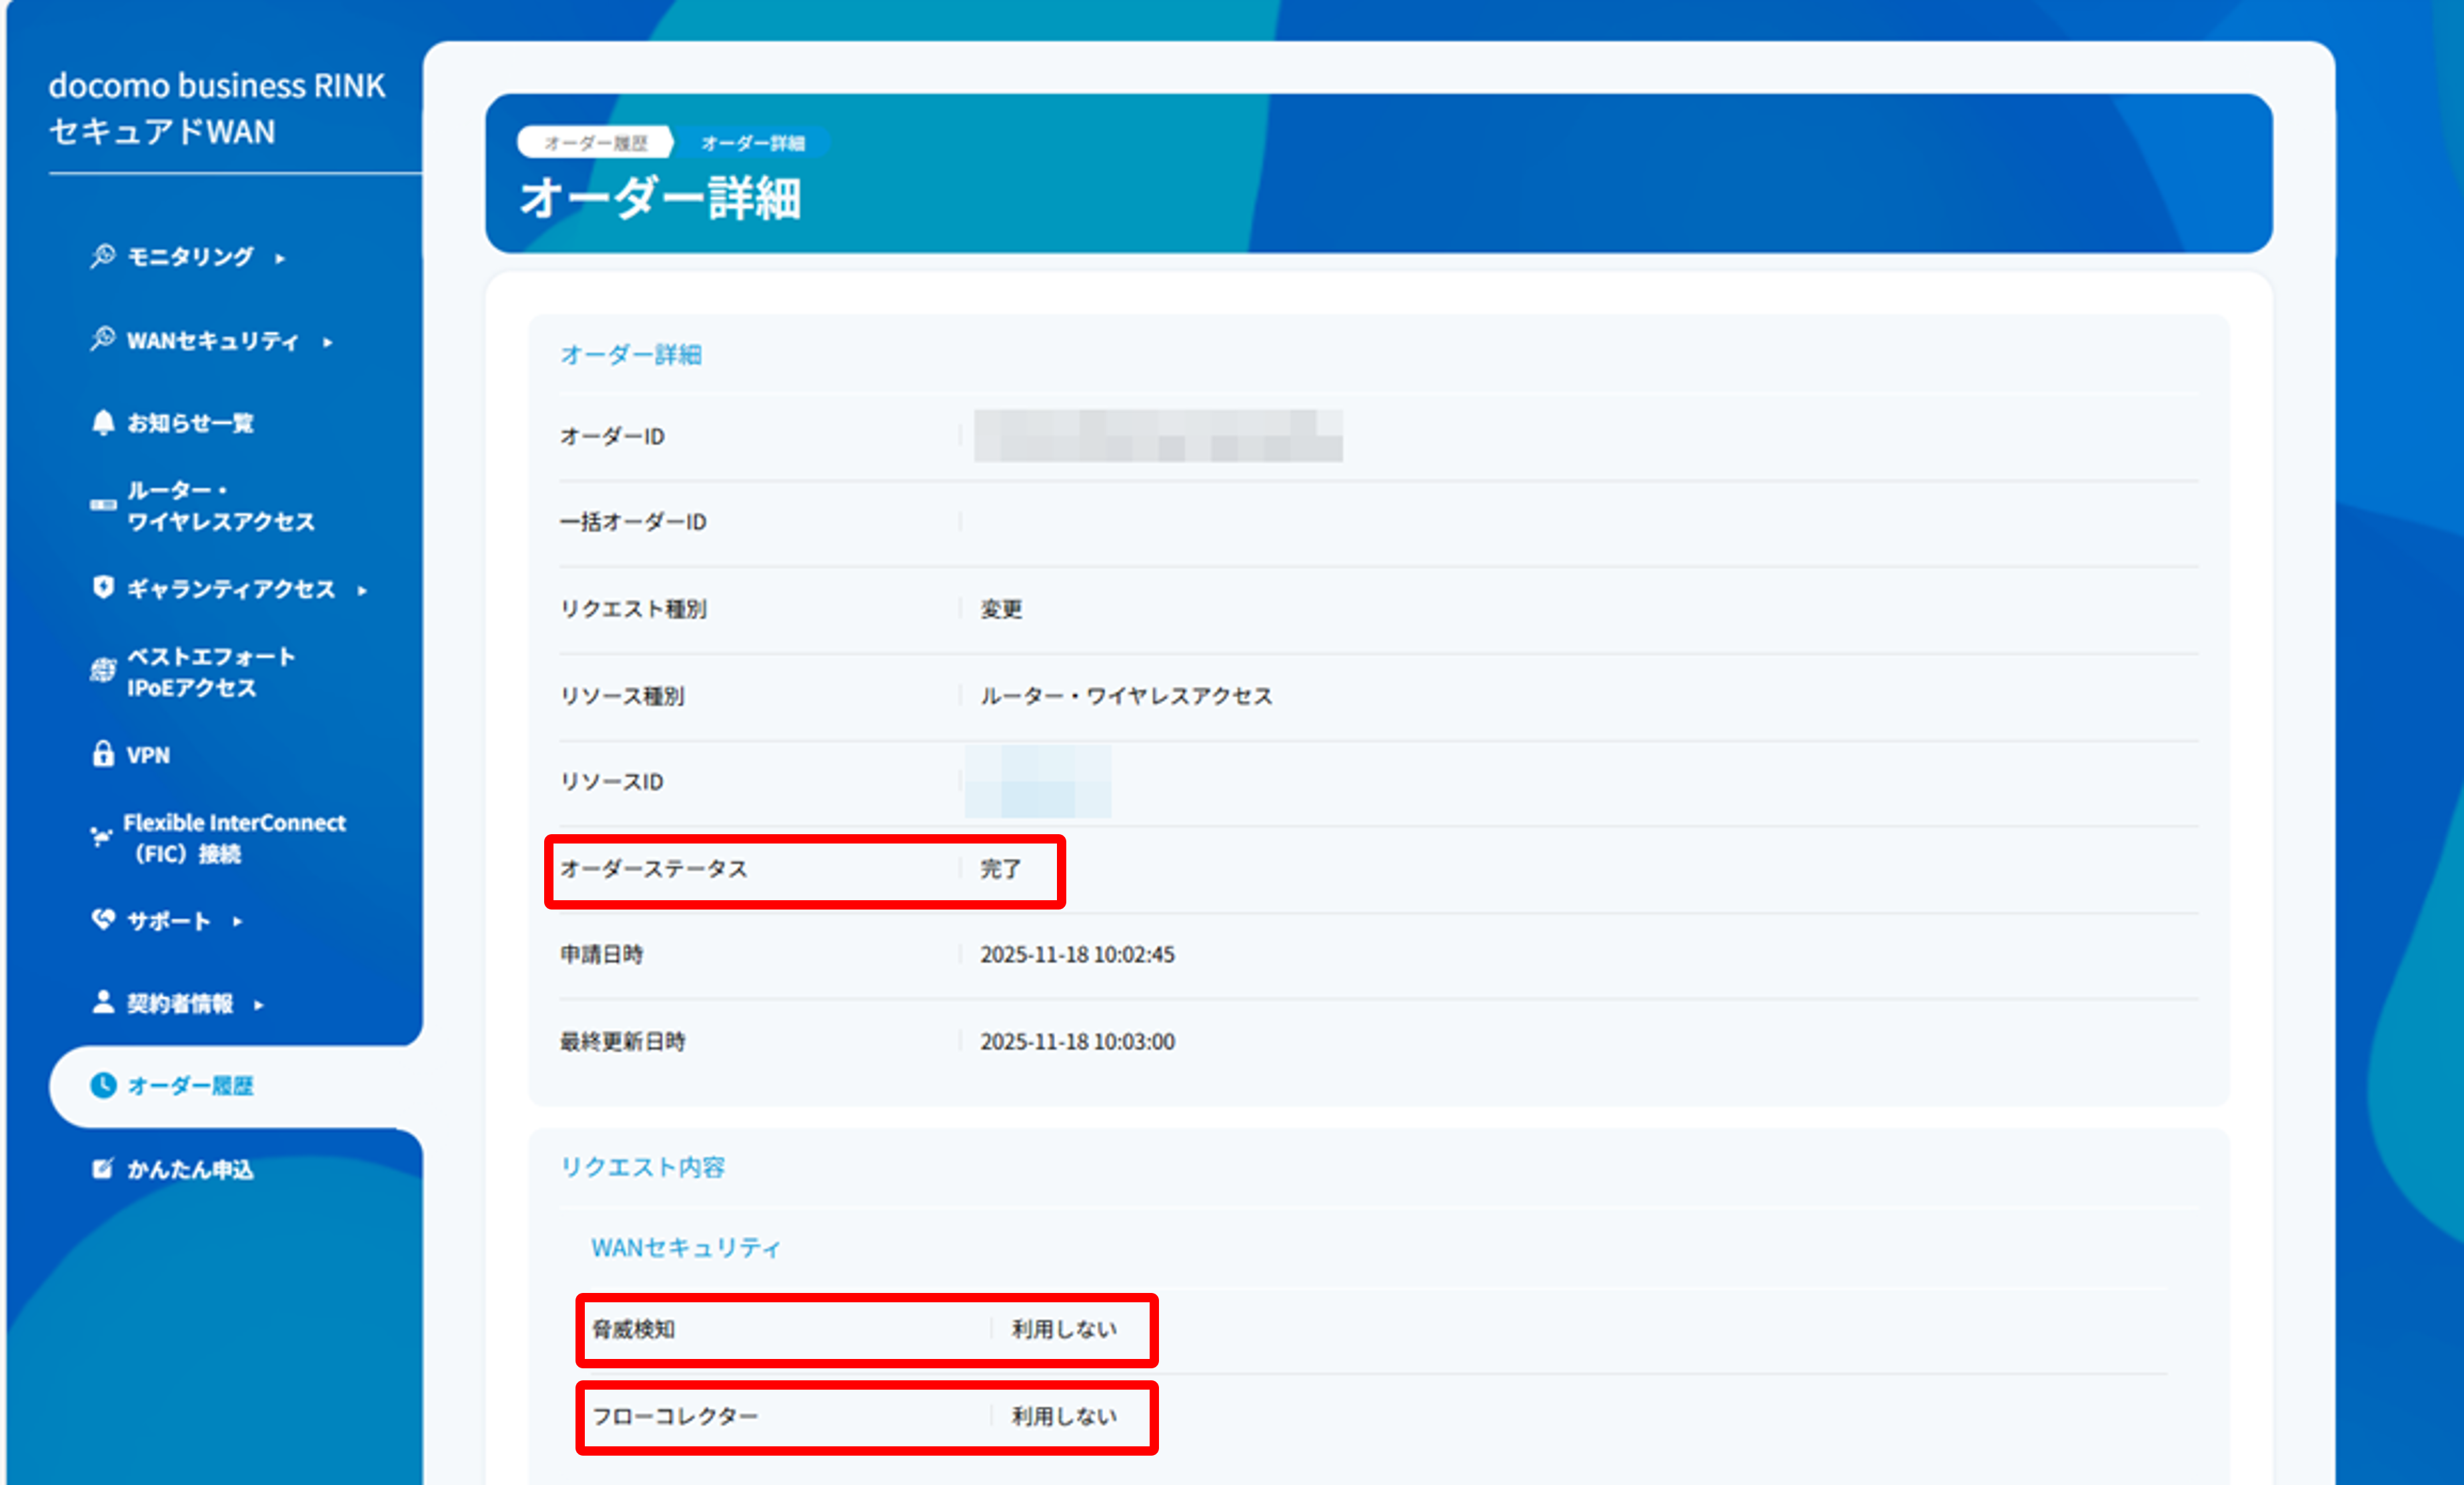Image resolution: width=2464 pixels, height=1485 pixels.
Task: Expand the WANセキュリティ submenu arrow
Action: [328, 342]
